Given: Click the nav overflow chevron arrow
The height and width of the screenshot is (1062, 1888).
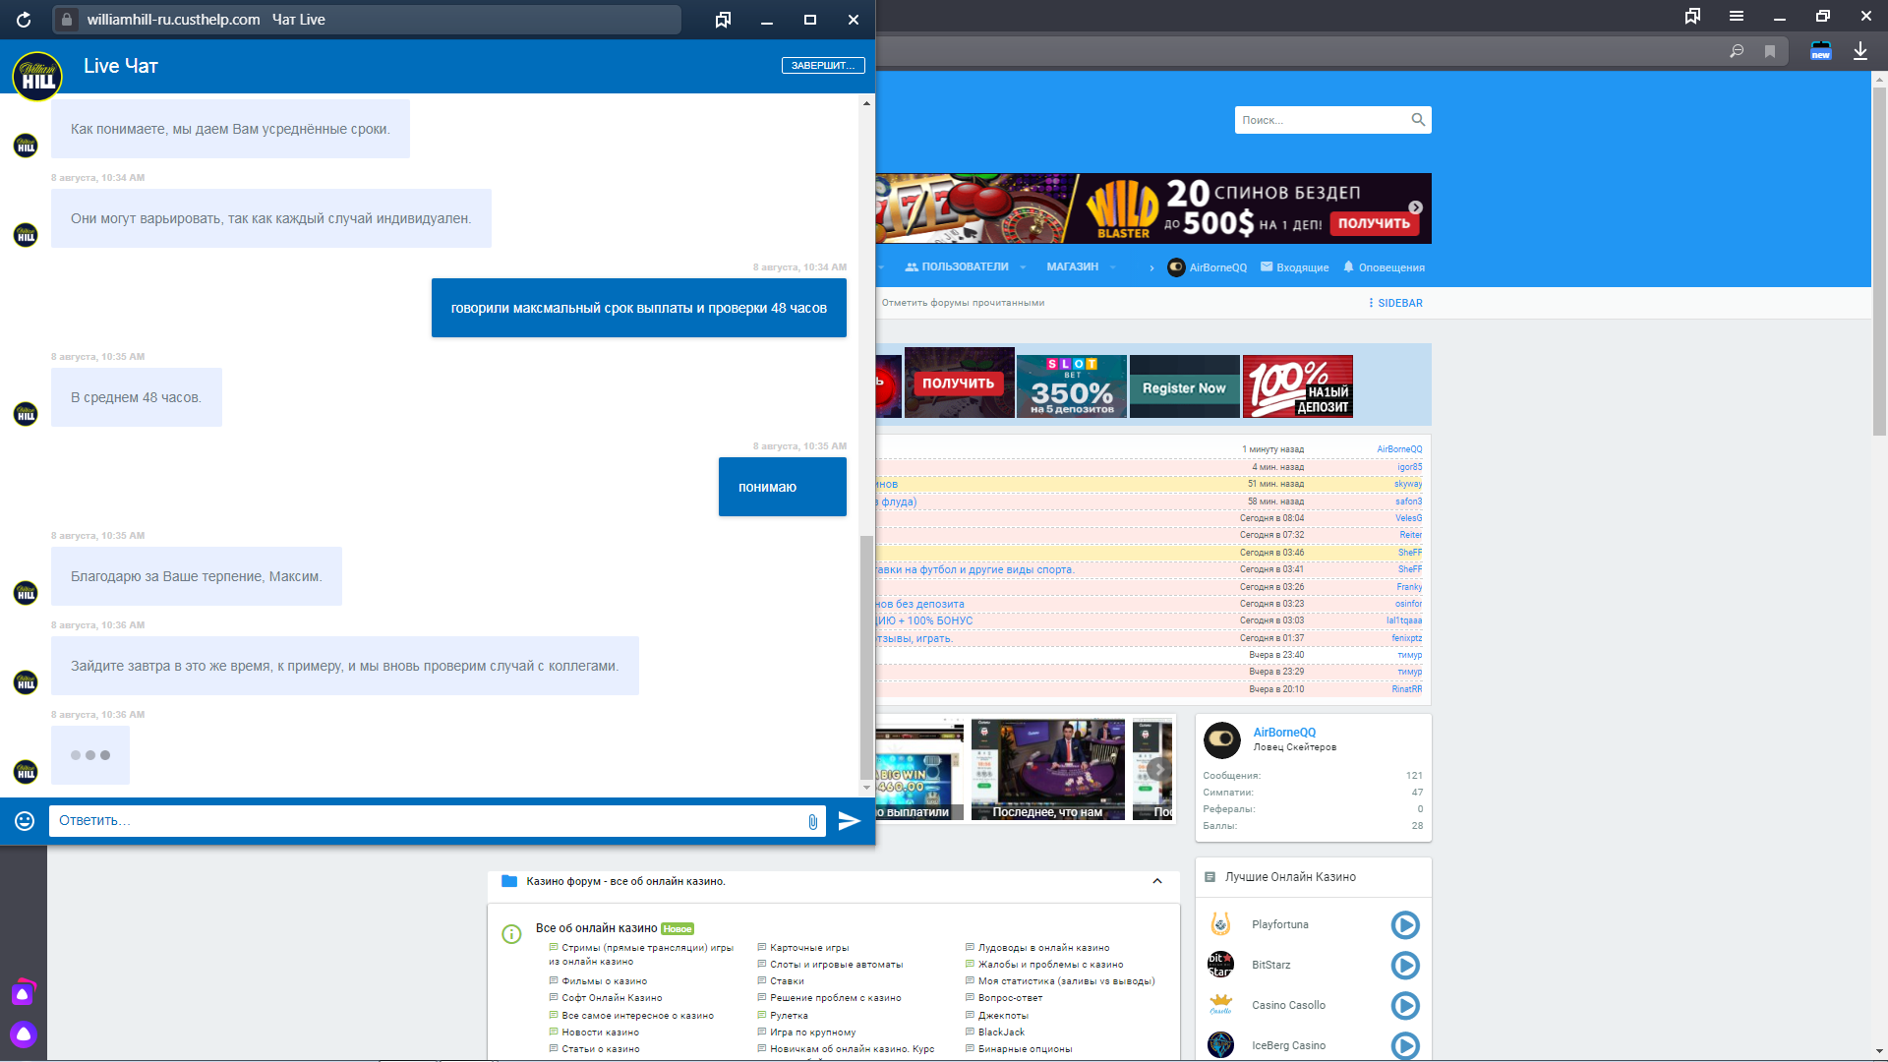Looking at the screenshot, I should pos(1151,267).
